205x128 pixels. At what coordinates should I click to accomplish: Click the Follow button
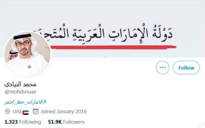[186, 68]
